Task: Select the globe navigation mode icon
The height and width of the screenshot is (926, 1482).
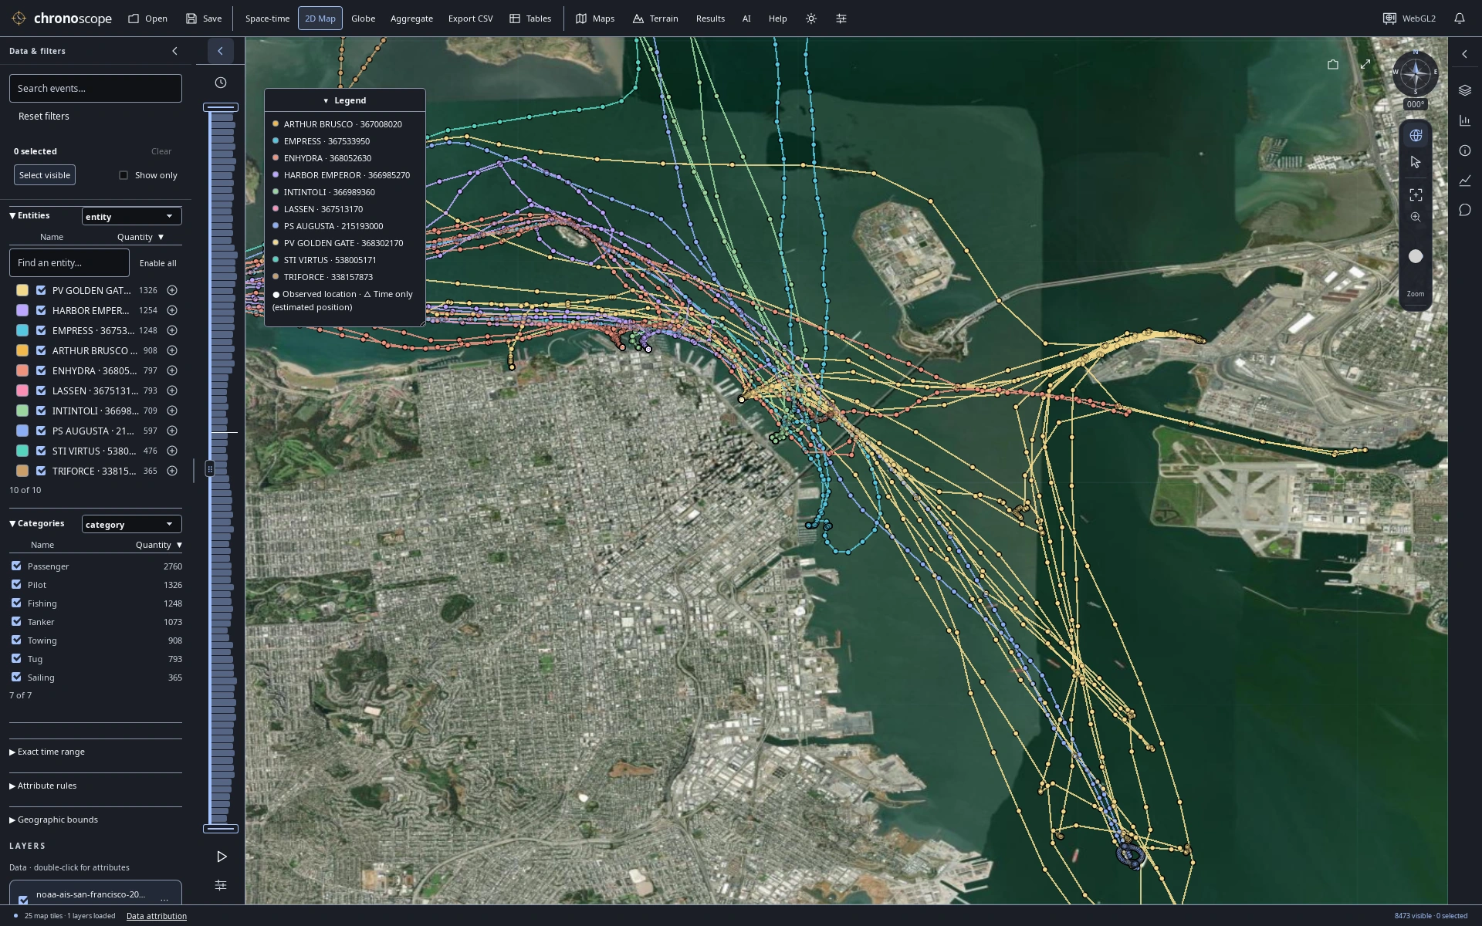Action: (x=1416, y=135)
